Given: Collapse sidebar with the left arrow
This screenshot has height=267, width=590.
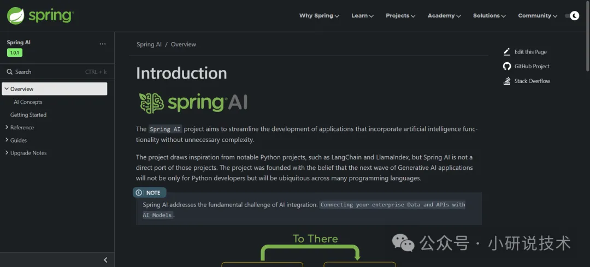Looking at the screenshot, I should pyautogui.click(x=105, y=260).
